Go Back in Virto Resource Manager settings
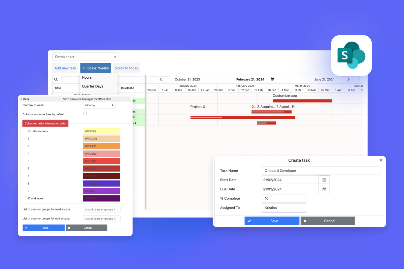 (25, 99)
